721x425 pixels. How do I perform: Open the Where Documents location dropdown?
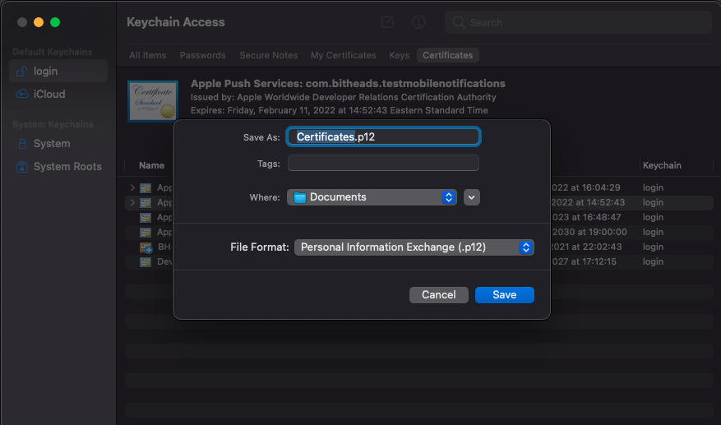pos(372,197)
